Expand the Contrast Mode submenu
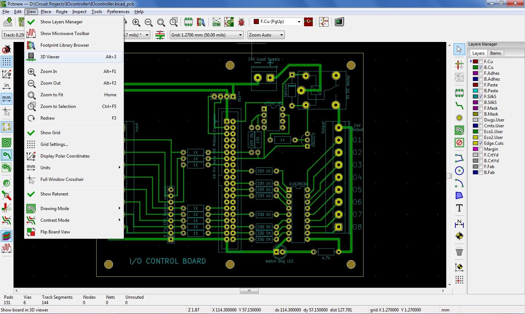This screenshot has width=525, height=314. pyautogui.click(x=74, y=220)
